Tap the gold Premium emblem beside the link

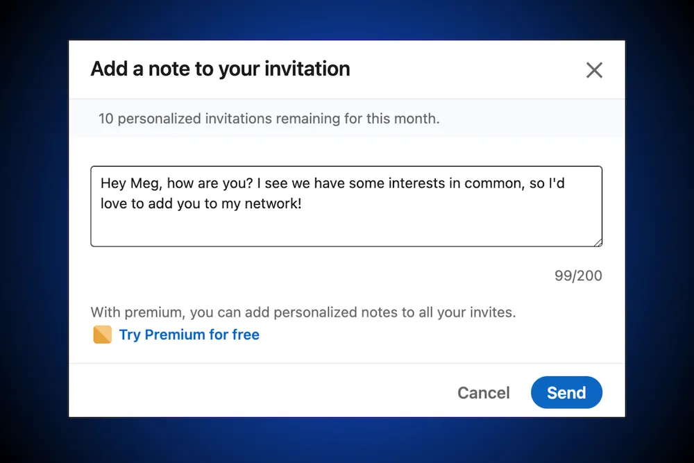[x=101, y=335]
